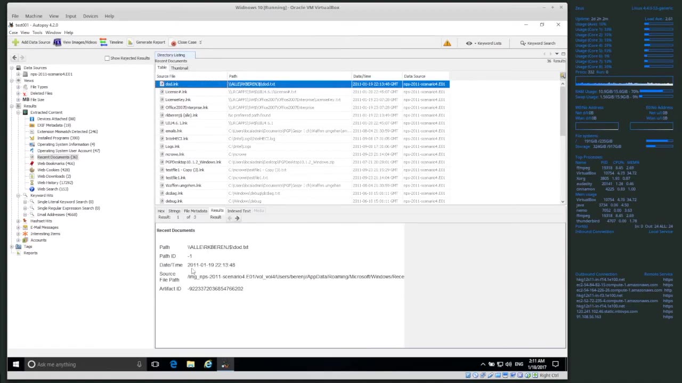Select Extension Mismatch Detected (246) node
682x383 pixels.
point(67,131)
